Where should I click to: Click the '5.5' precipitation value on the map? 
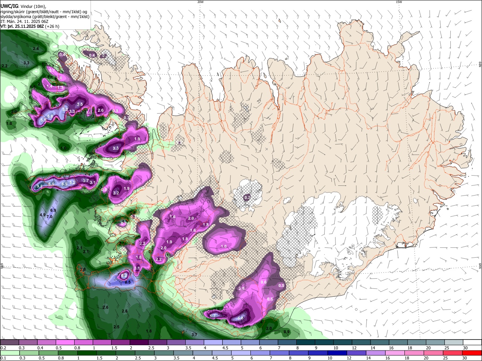[x=43, y=120]
